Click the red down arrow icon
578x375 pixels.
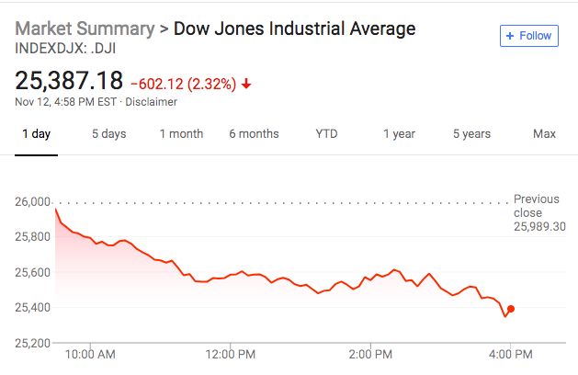[246, 85]
